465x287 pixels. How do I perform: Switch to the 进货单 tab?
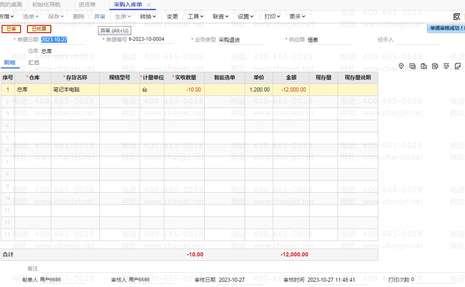87,4
